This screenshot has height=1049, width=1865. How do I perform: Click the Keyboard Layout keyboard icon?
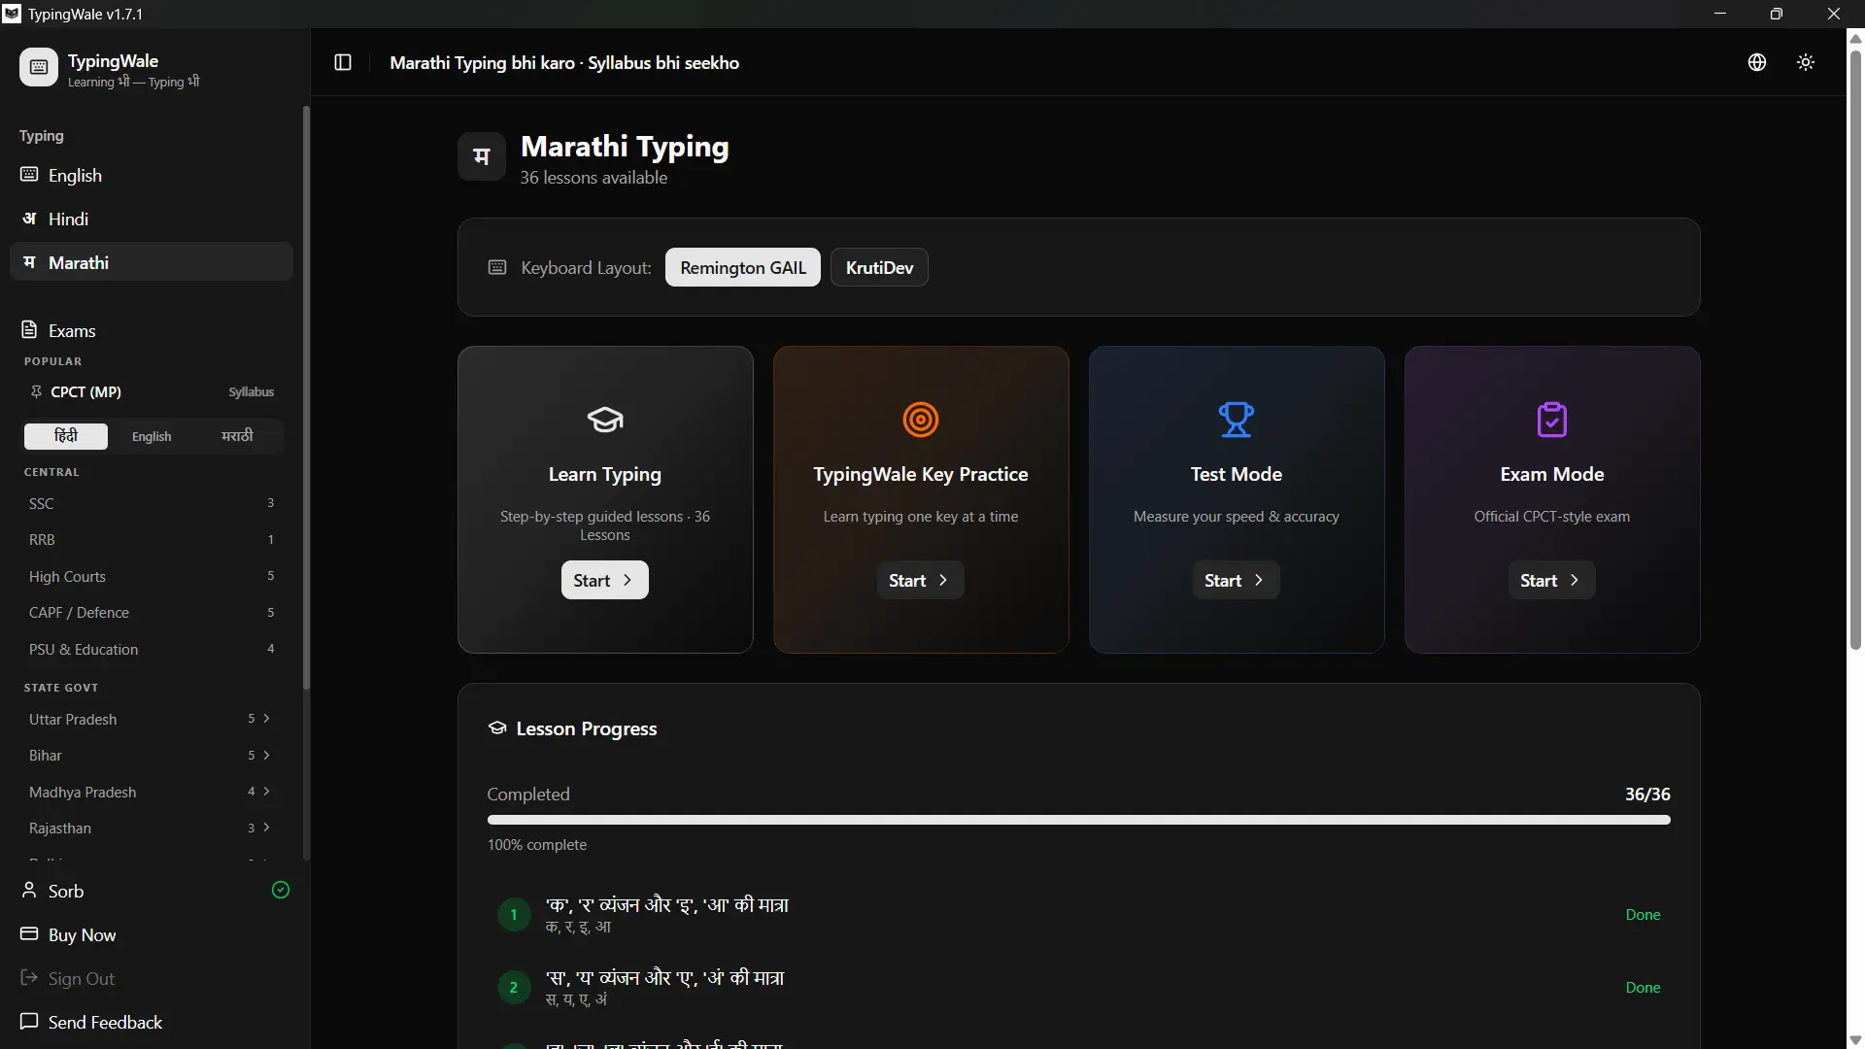[497, 267]
